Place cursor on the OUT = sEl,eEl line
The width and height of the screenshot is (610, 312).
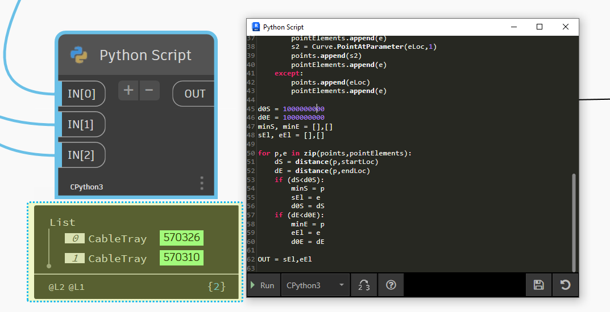pyautogui.click(x=285, y=259)
